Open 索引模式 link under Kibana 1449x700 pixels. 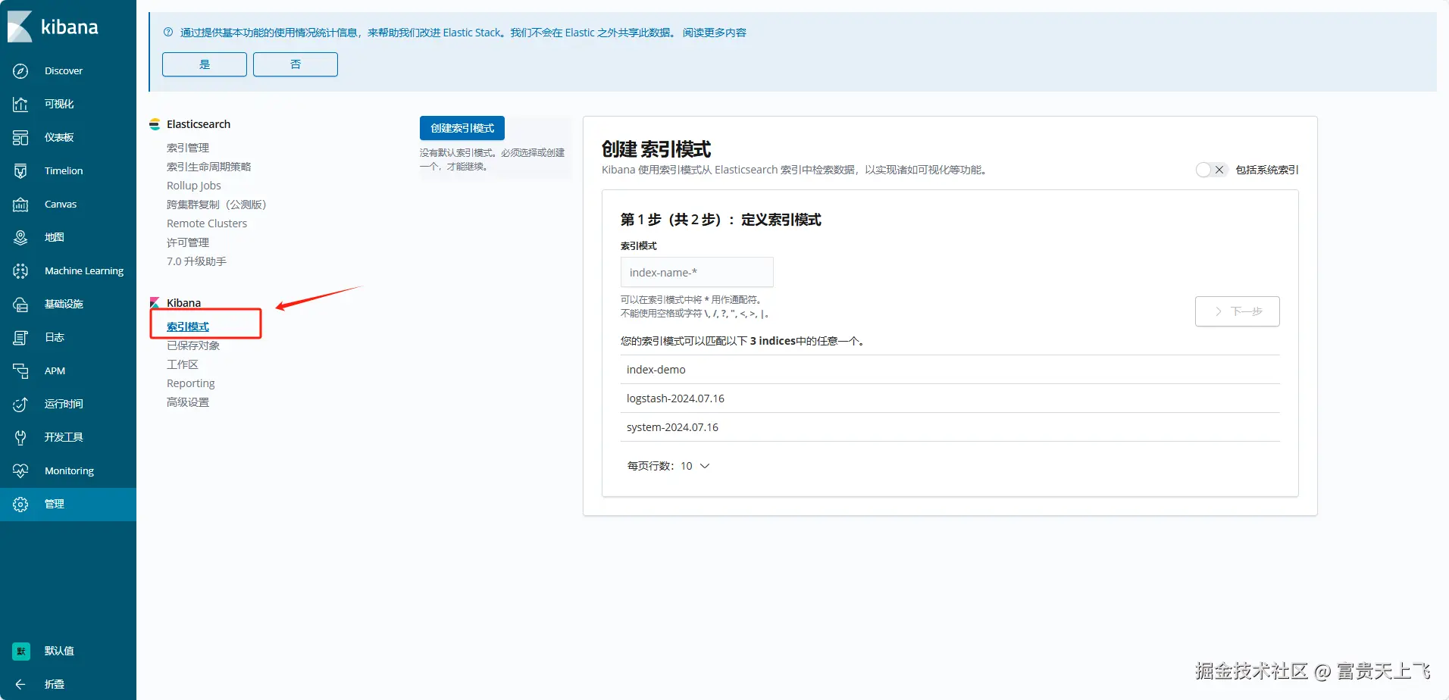click(x=188, y=327)
